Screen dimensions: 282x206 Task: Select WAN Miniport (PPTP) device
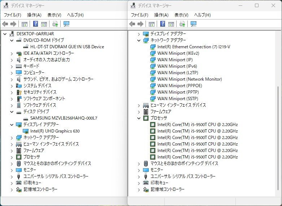point(178,92)
